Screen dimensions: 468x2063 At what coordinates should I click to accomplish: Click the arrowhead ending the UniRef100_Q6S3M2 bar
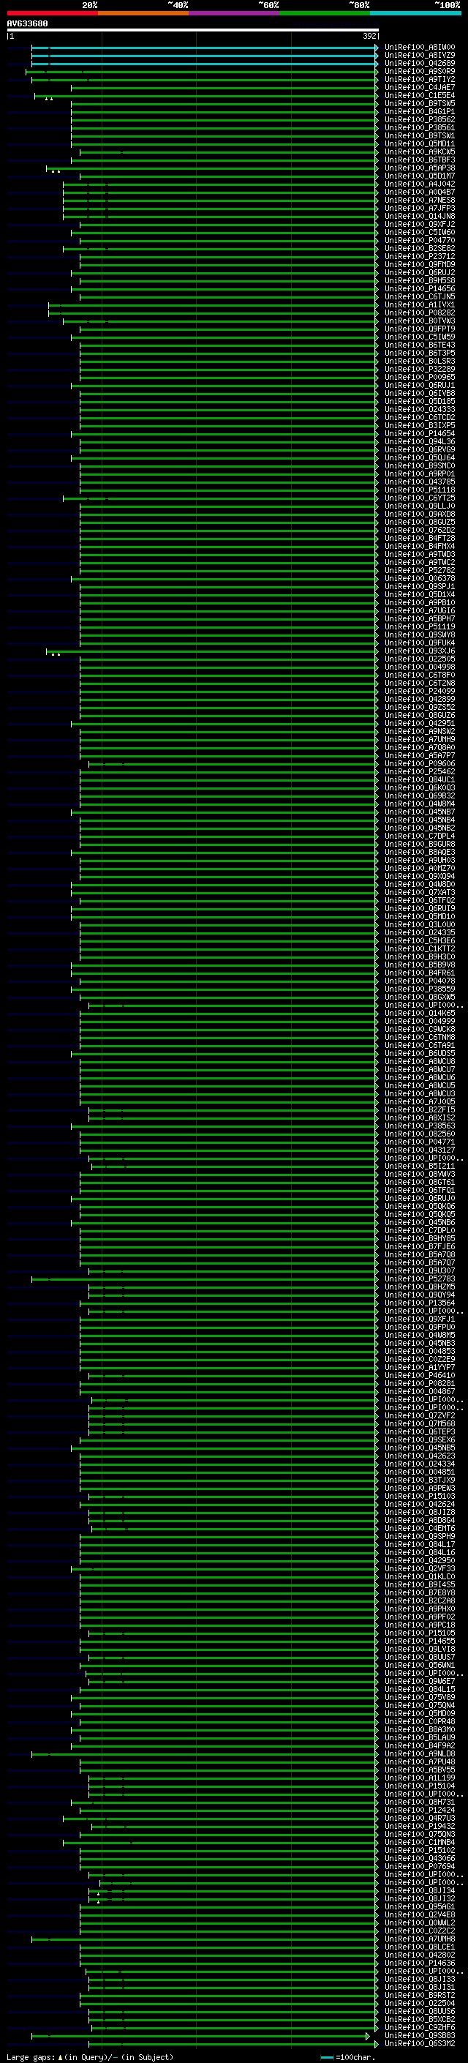point(376,2044)
